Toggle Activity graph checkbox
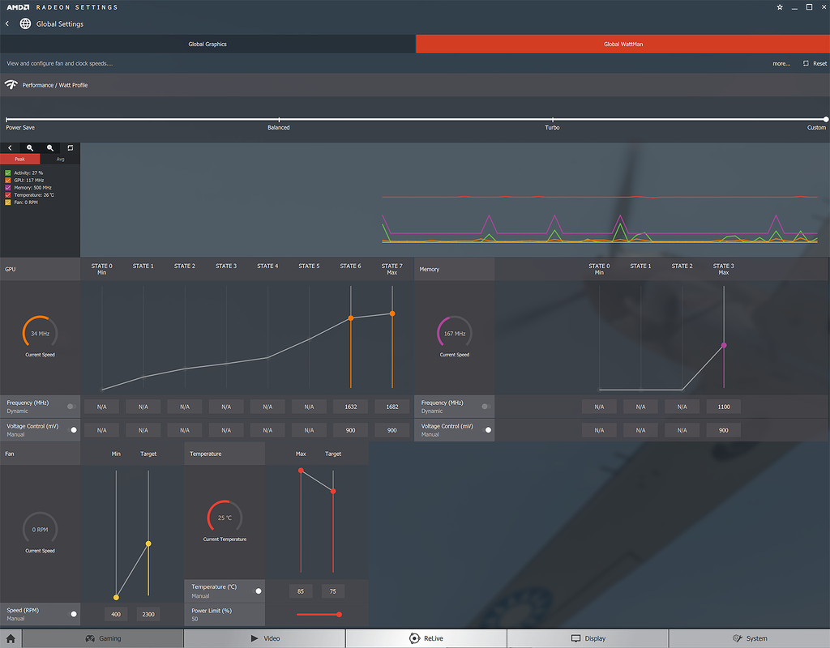 (8, 173)
